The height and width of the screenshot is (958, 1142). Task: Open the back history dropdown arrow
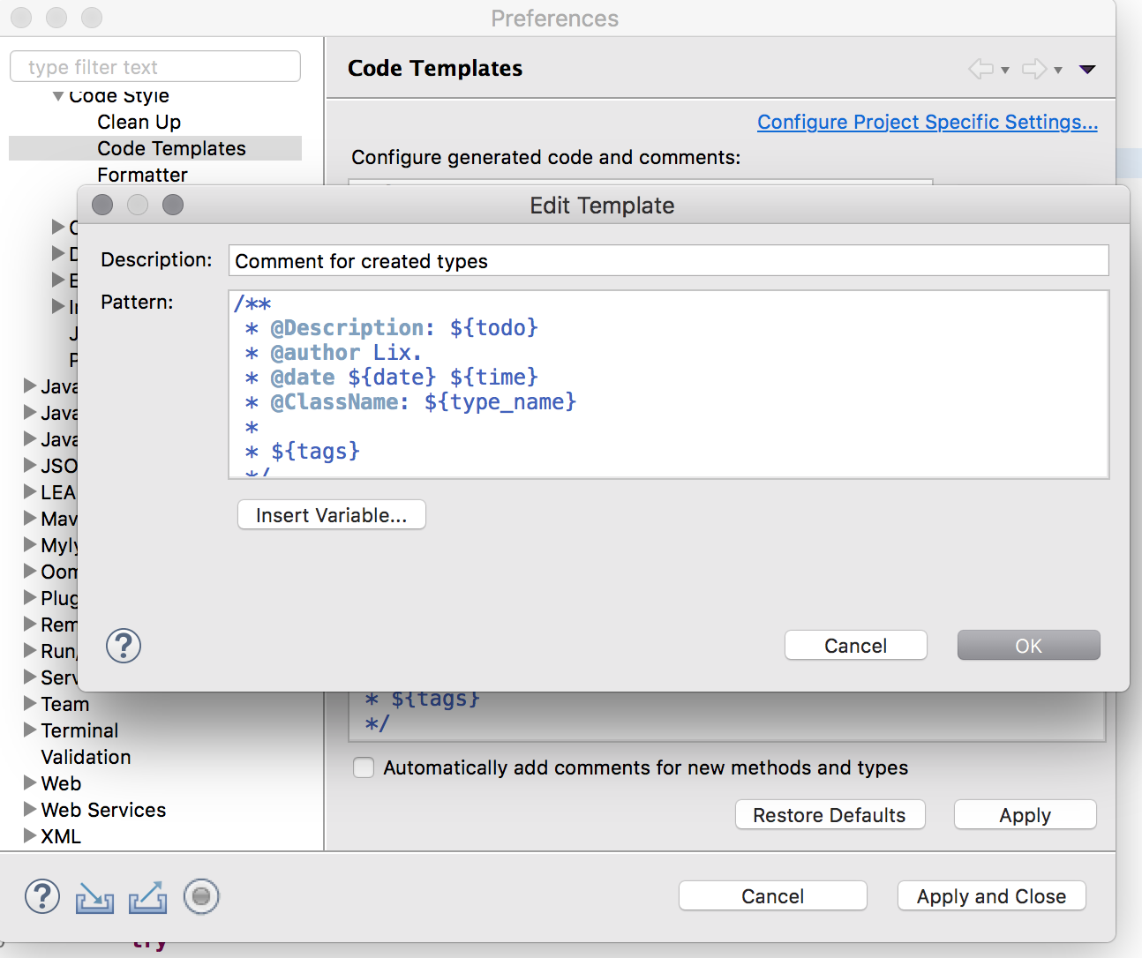pyautogui.click(x=1004, y=71)
